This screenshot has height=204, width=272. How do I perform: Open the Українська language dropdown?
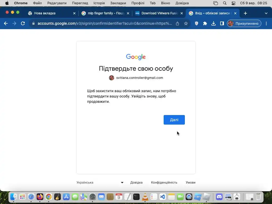(x=100, y=182)
